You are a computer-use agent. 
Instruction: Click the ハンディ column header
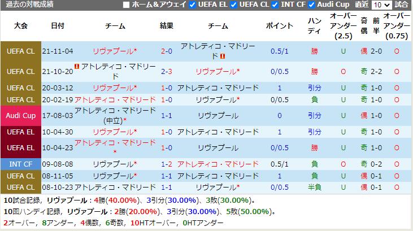(315, 26)
